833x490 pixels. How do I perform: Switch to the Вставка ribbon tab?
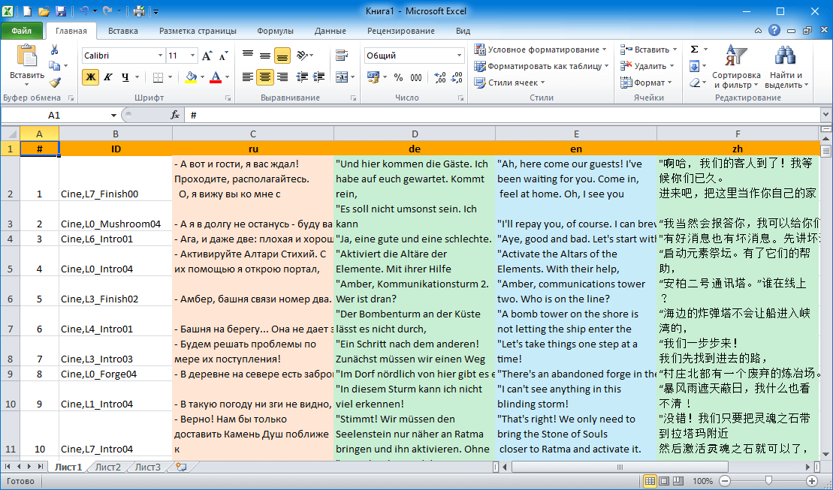click(x=122, y=31)
